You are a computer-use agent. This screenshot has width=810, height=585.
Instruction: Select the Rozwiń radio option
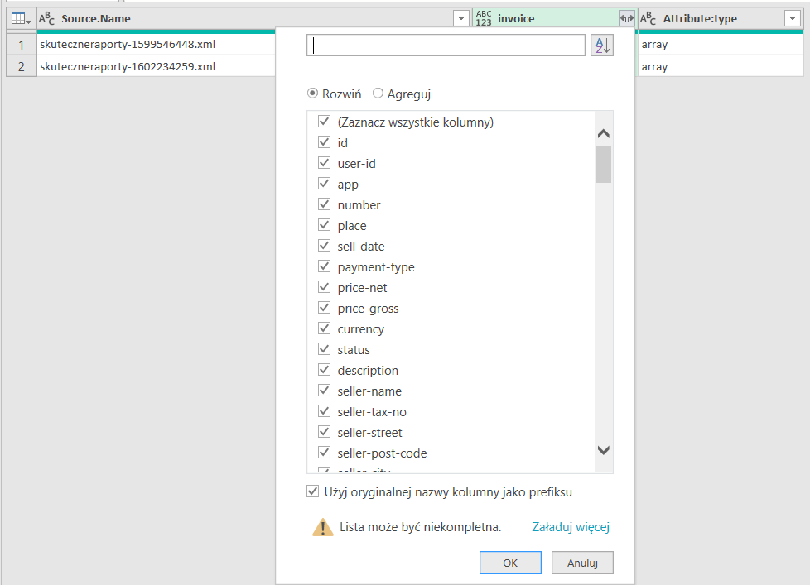[313, 94]
